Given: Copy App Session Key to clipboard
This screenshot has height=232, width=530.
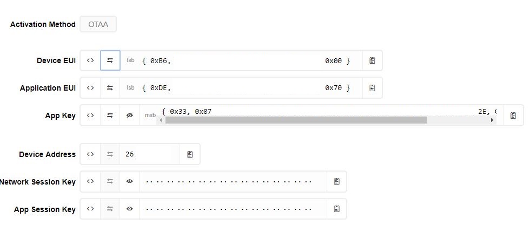Looking at the screenshot, I should pyautogui.click(x=336, y=209).
